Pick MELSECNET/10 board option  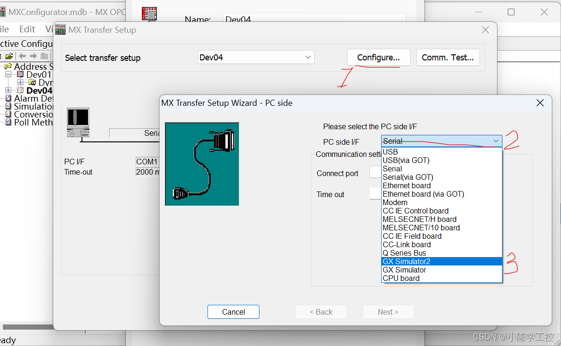442,228
